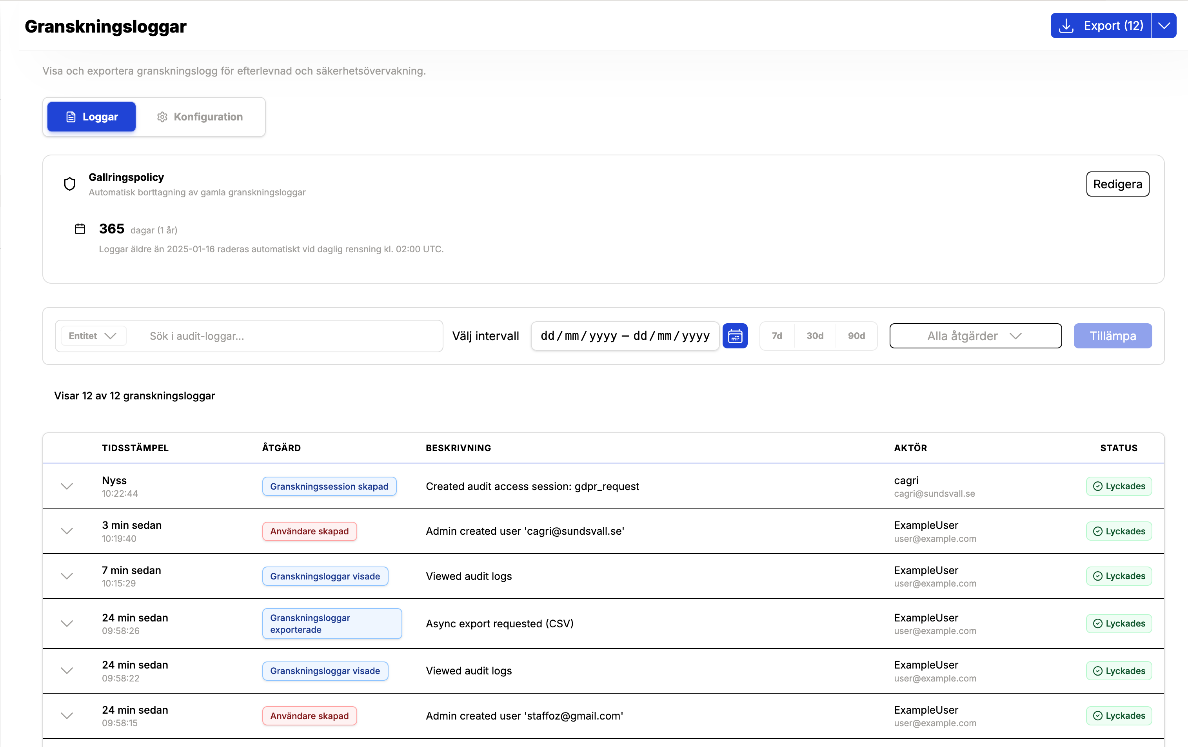Click the document icon on Loggar tab
The height and width of the screenshot is (747, 1188).
point(71,117)
